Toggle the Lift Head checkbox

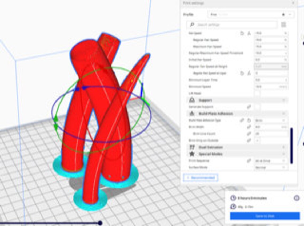point(257,93)
